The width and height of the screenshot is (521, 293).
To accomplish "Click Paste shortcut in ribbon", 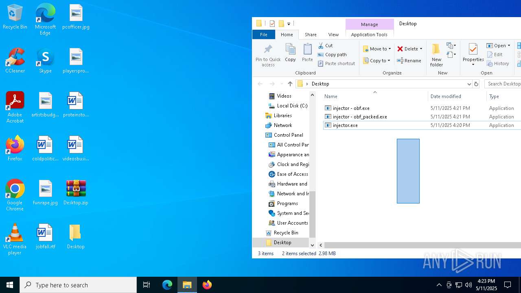I will (336, 63).
